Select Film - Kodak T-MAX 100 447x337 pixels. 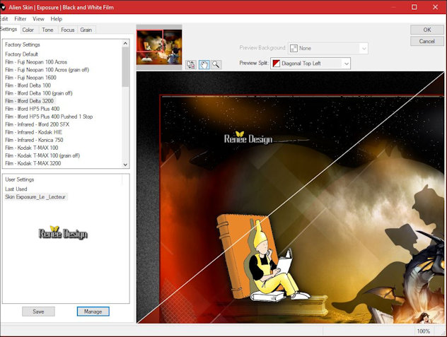31,148
